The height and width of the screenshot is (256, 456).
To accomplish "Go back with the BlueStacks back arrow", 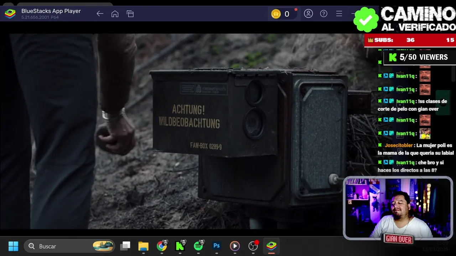I will coord(100,14).
